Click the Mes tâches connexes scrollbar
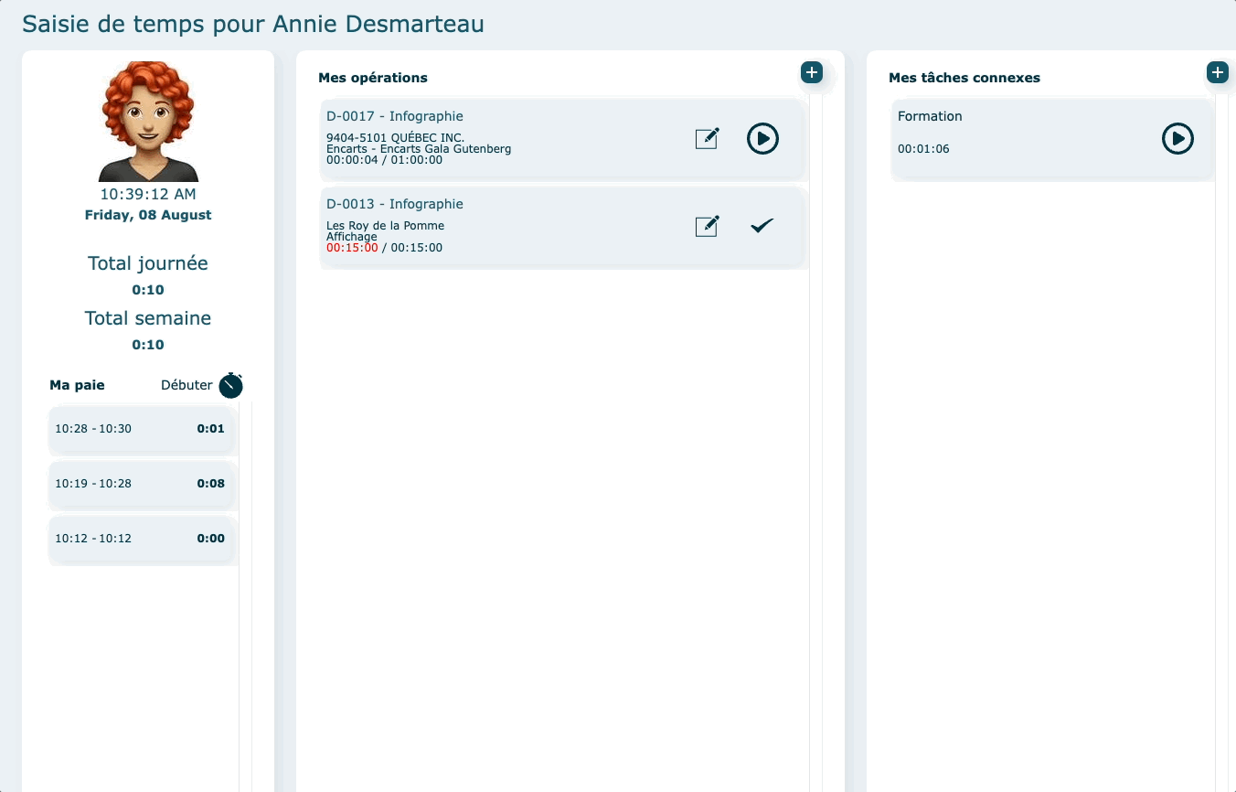This screenshot has width=1236, height=792. coord(1221,457)
